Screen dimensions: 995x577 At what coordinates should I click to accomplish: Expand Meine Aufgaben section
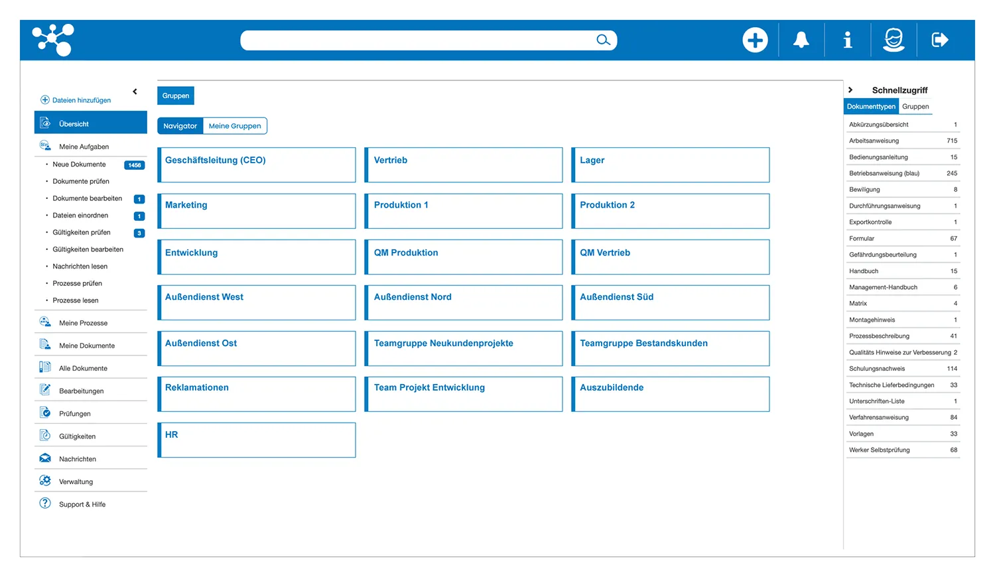click(x=84, y=147)
